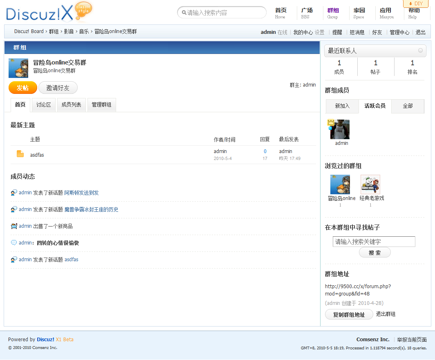
Task: Click the speech bubble icon beside 四转的心情很愉快
Action: pyautogui.click(x=14, y=242)
